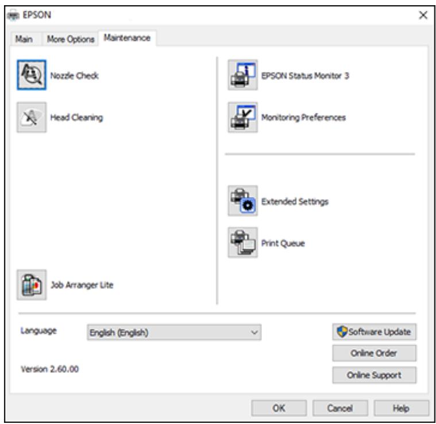The image size is (436, 424).
Task: Click the Version 2.60.00 text
Action: click(50, 369)
